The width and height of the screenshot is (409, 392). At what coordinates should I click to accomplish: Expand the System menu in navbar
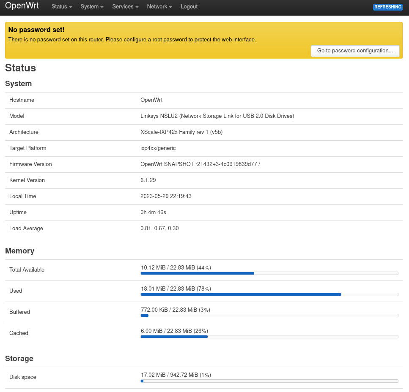92,7
